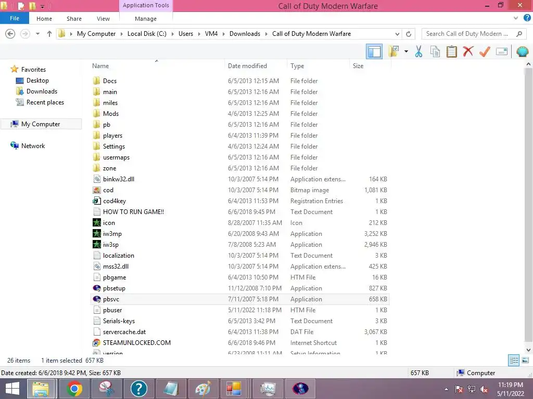Show hidden tray icons via the up arrow
This screenshot has height=399, width=533.
click(x=446, y=389)
